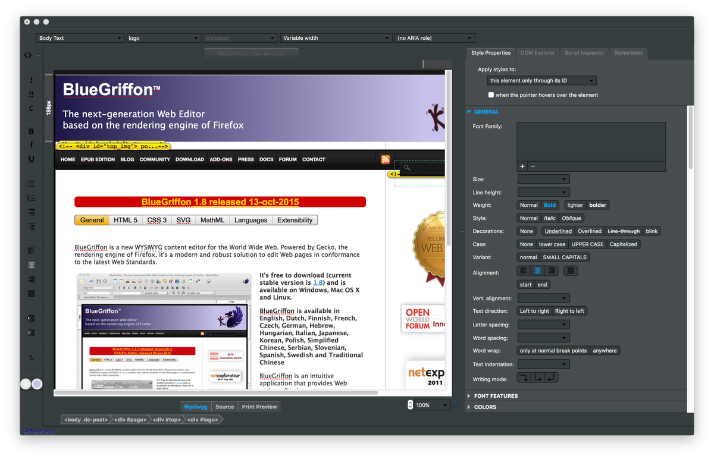Viewport: 714px width, 459px height.
Task: Click the editor horizontal scrollbar
Action: tap(216, 392)
